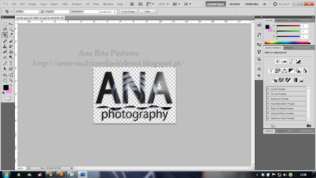Select the Healing Brush tool
Screen dimensions: 316x178
click(5, 41)
